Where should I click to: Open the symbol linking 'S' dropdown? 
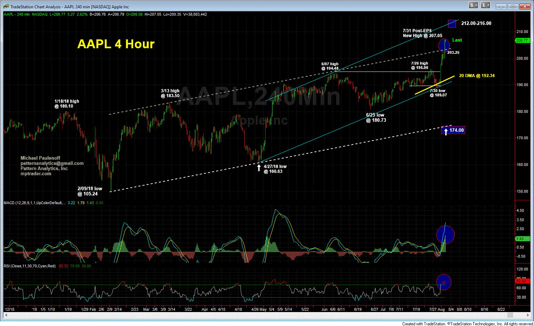[474, 5]
